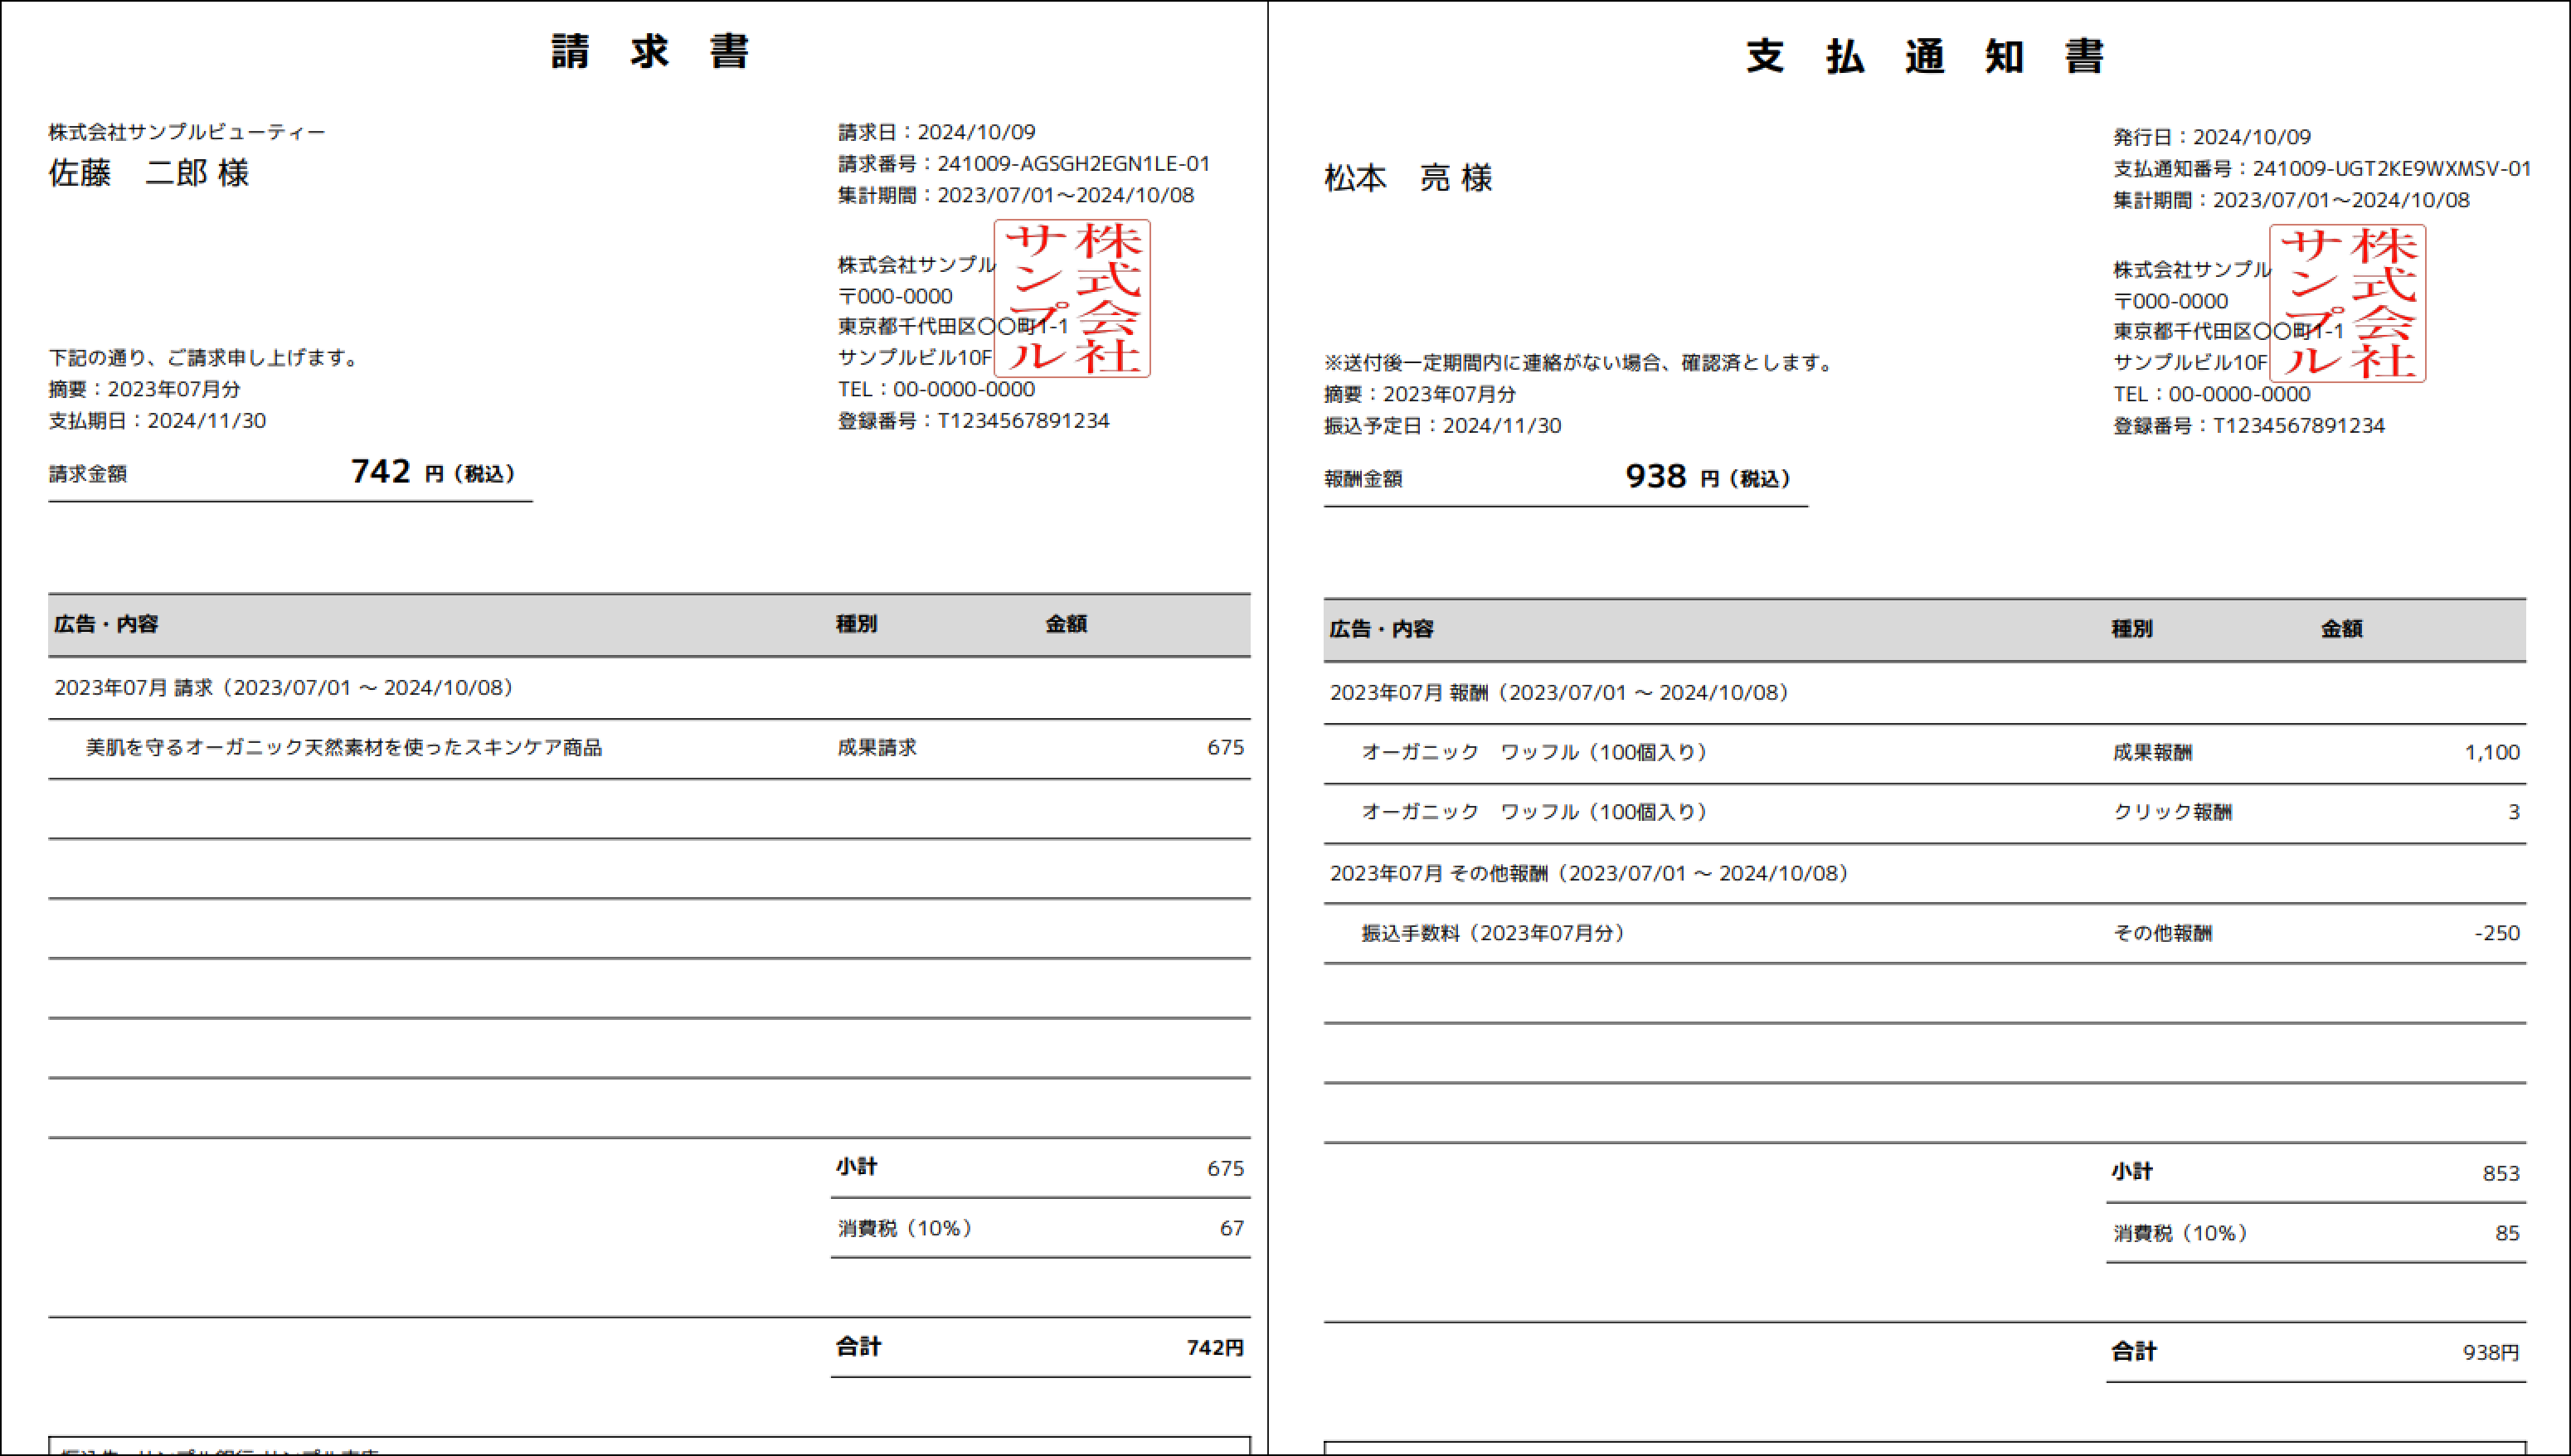
Task: Select recipient name 佐藤 二郎 様
Action: point(149,173)
